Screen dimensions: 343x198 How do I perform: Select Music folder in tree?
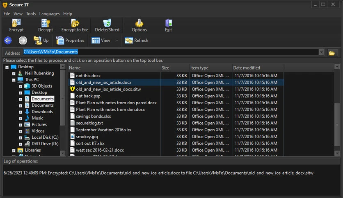37,118
